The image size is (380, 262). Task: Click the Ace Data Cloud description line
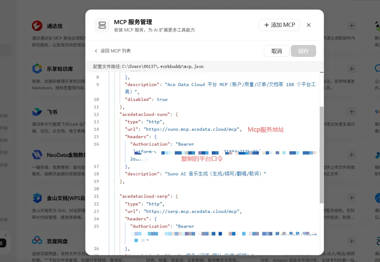click(x=220, y=88)
